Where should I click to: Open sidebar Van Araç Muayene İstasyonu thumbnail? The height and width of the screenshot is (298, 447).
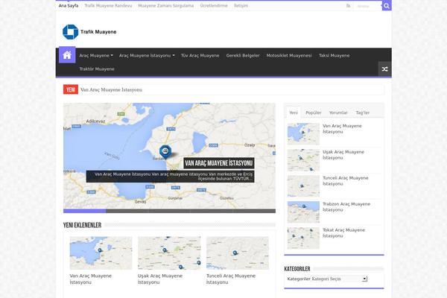303,134
